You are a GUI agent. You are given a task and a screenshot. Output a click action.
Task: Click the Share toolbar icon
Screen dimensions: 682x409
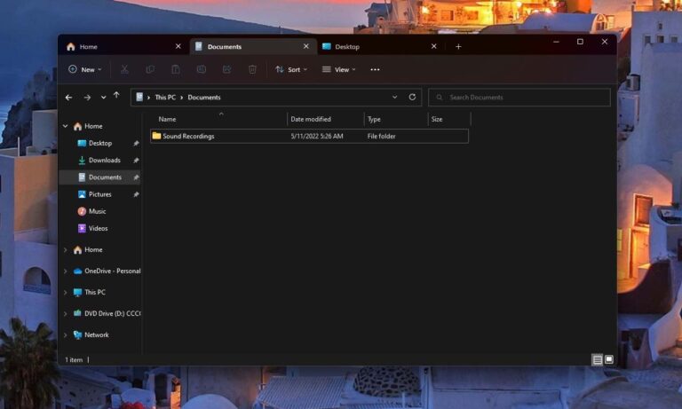[226, 69]
